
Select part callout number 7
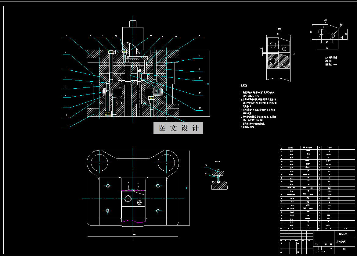(x=66, y=68)
